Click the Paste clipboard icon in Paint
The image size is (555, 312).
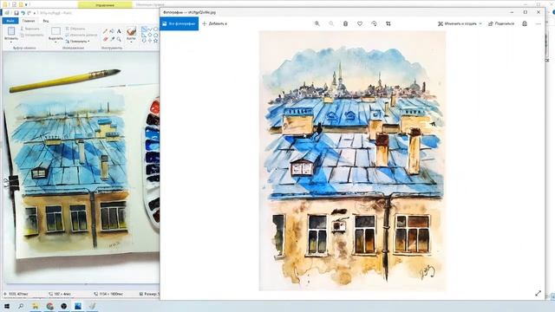[x=11, y=31]
